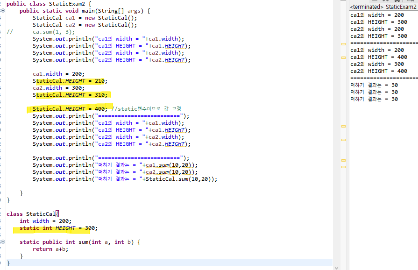The width and height of the screenshot is (418, 270).
Task: Click console output 'ca1의 HEIGHT = 300'
Action: 379,22
